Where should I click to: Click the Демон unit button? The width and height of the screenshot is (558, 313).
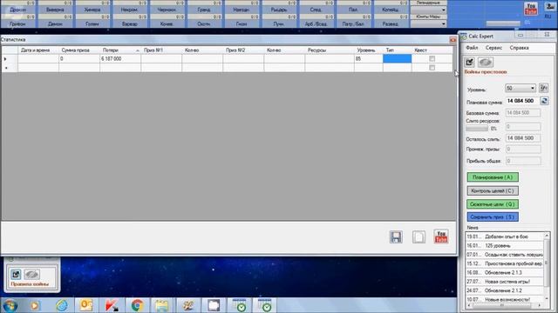[x=55, y=23]
